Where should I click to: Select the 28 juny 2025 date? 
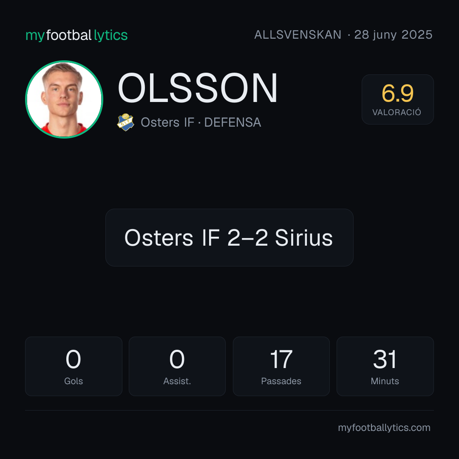point(393,35)
